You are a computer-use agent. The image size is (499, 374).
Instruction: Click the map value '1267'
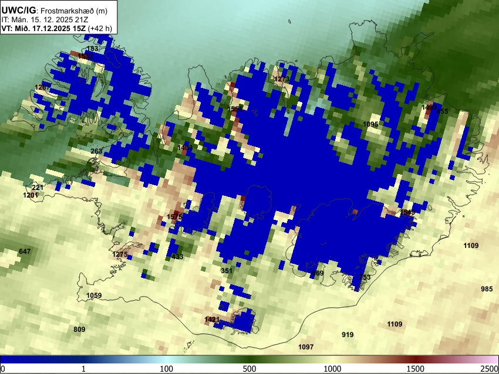point(42,87)
